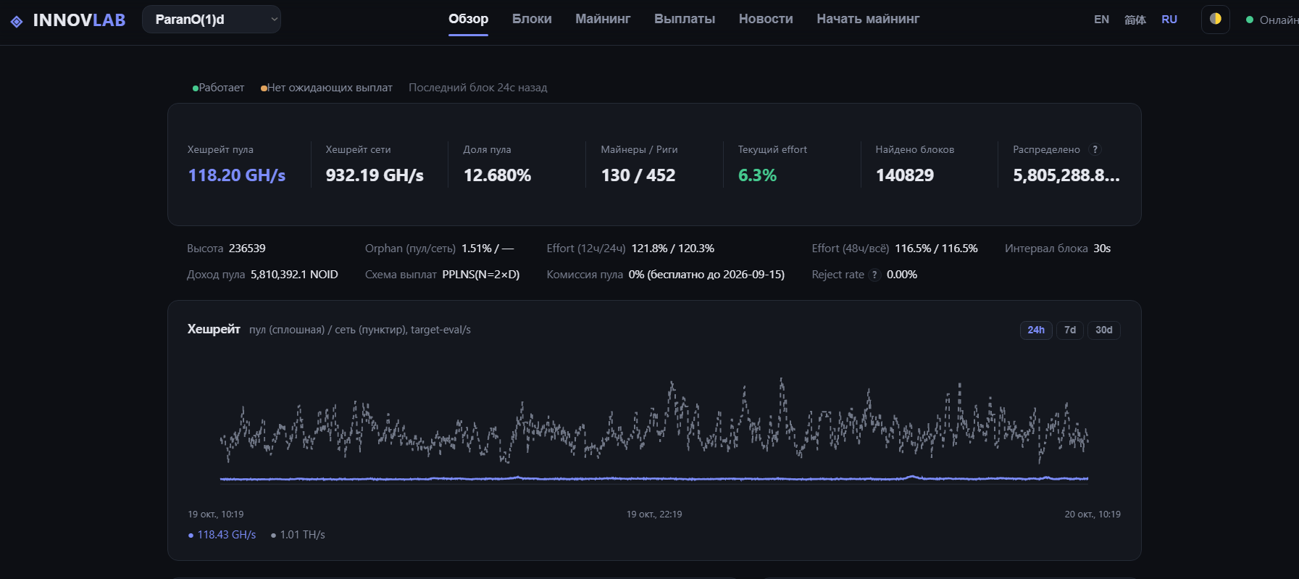Click the block height value 236539
The width and height of the screenshot is (1299, 579).
(247, 249)
